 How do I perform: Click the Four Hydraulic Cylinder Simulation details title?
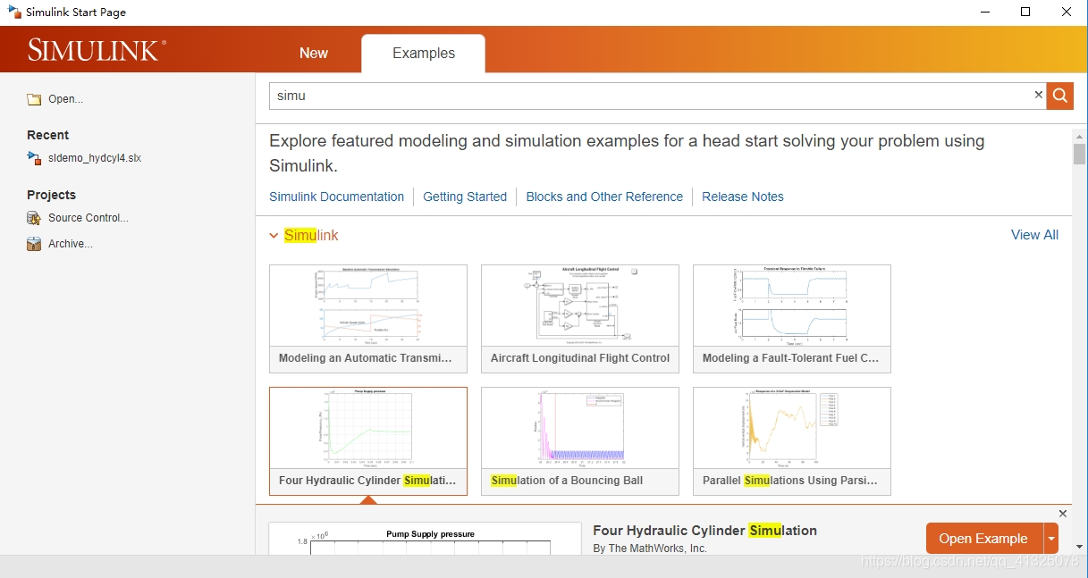pyautogui.click(x=705, y=531)
